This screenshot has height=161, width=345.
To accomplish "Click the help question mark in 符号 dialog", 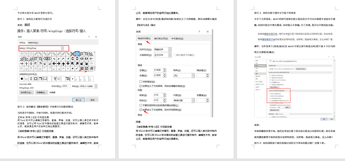I will pos(89,37).
